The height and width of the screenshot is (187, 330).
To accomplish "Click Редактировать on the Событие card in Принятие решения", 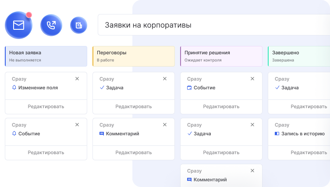I will point(221,106).
